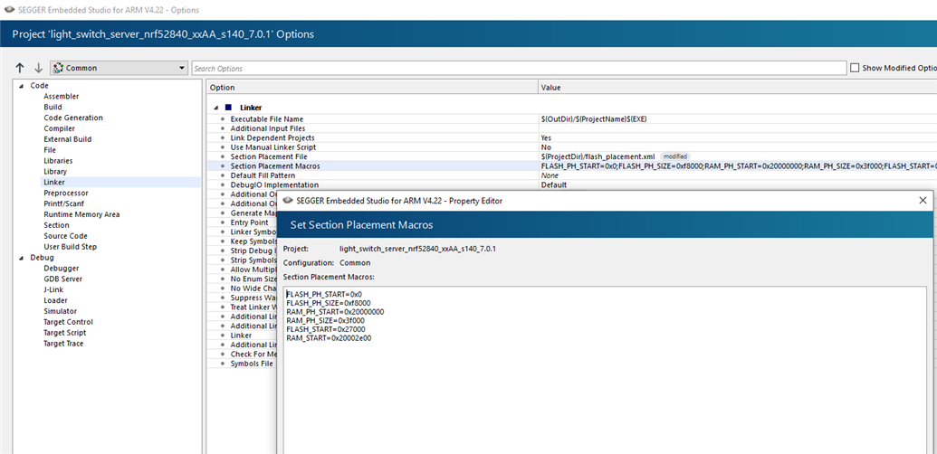937x454 pixels.
Task: Click the RAM_START=0x20002e00 line
Action: [329, 337]
